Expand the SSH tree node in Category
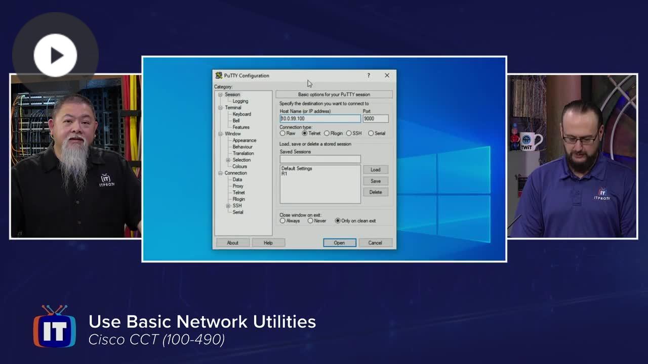This screenshot has height=364, width=648. point(228,206)
